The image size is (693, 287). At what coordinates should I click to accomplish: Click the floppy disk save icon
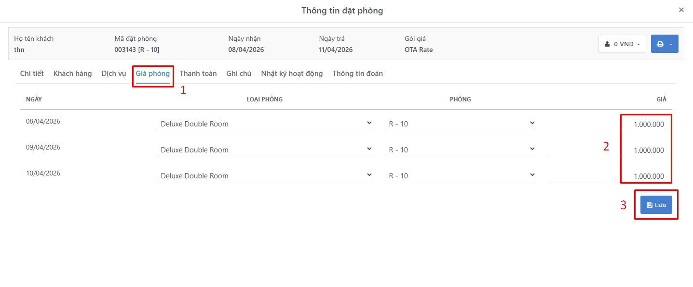pyautogui.click(x=650, y=205)
